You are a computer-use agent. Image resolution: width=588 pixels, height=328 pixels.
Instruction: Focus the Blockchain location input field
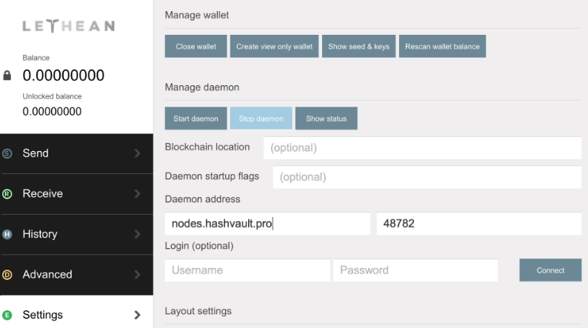click(x=422, y=147)
